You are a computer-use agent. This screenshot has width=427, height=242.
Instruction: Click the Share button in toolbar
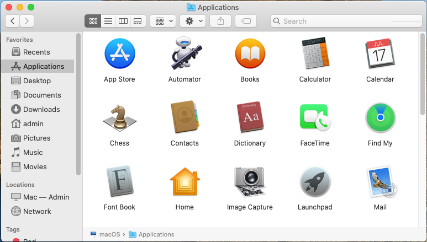[220, 21]
